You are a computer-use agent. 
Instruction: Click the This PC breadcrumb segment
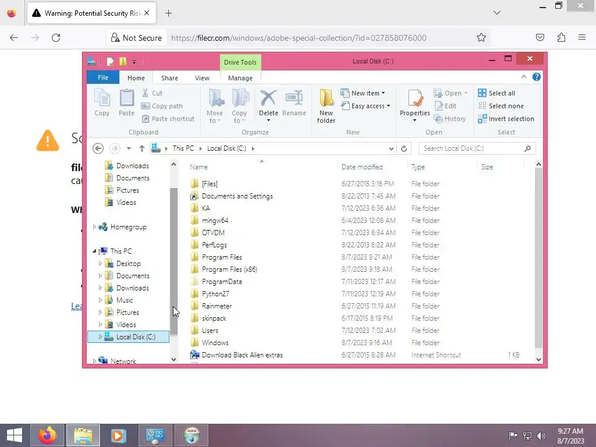183,148
